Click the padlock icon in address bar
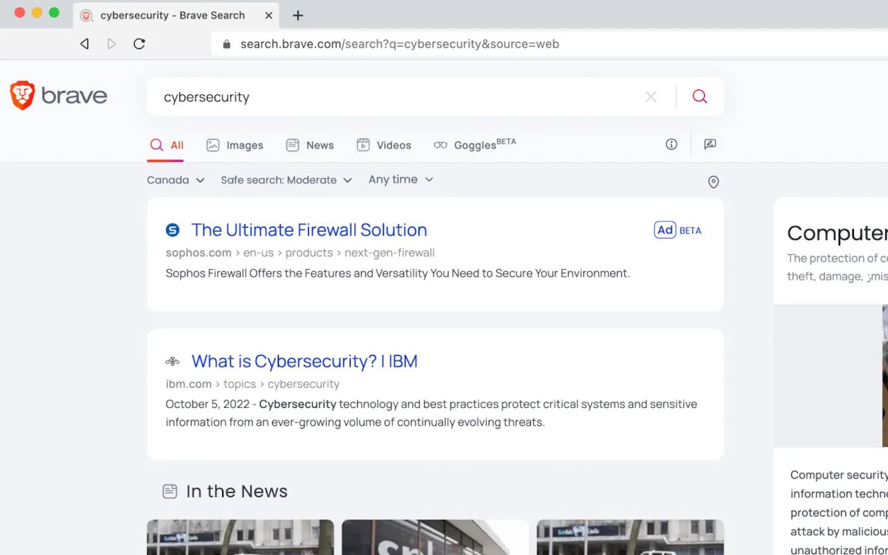The height and width of the screenshot is (555, 888). coord(226,44)
